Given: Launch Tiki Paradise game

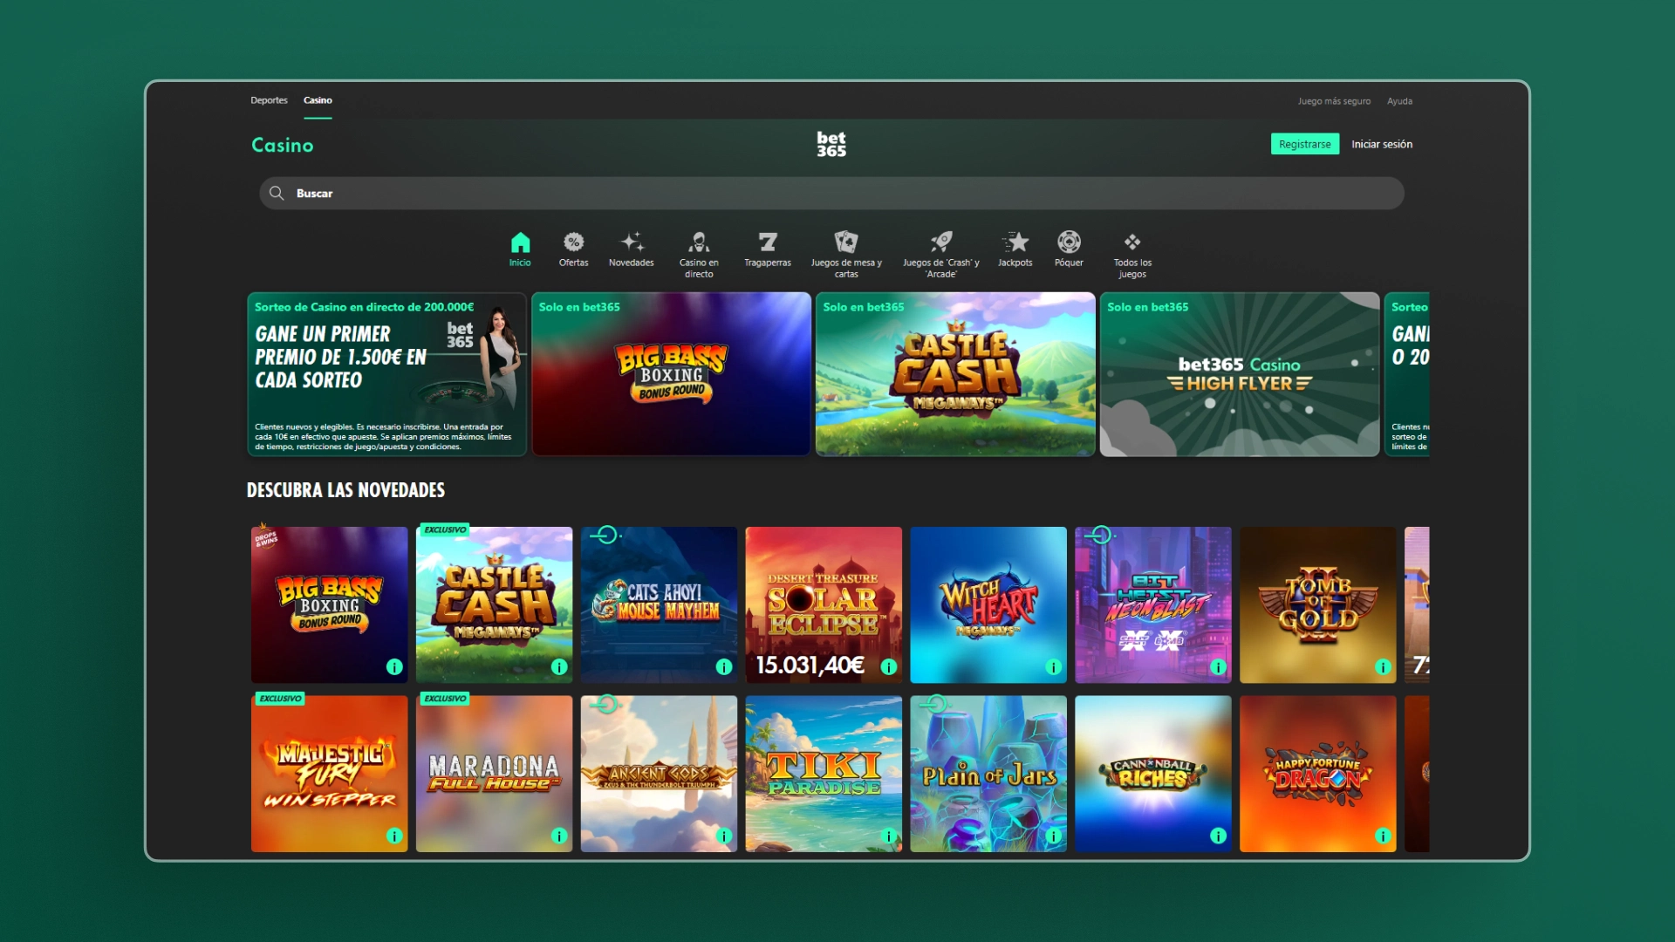Looking at the screenshot, I should point(824,774).
